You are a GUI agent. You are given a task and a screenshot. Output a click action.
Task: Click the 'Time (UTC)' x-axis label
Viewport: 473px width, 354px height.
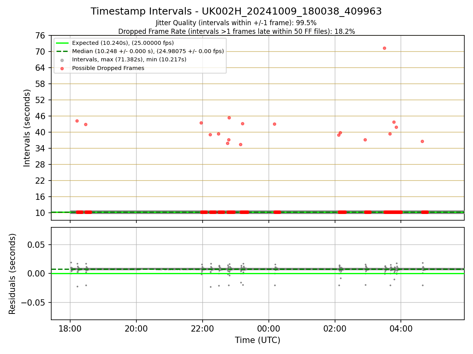[x=257, y=340]
